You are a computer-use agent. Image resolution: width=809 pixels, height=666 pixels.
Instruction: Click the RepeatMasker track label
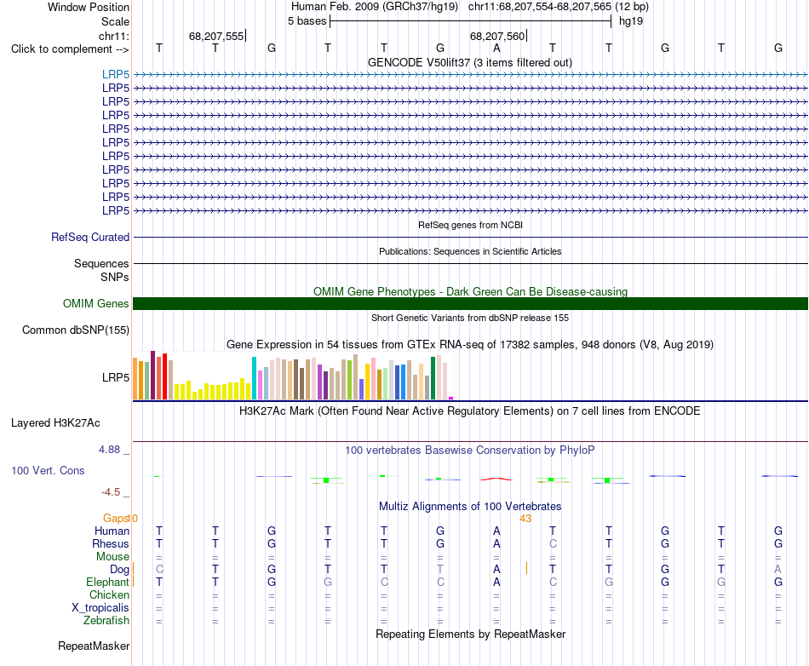click(94, 646)
